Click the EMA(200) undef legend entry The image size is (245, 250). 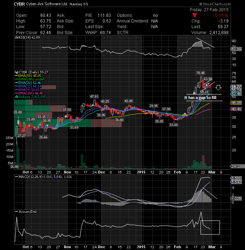[x=29, y=79]
